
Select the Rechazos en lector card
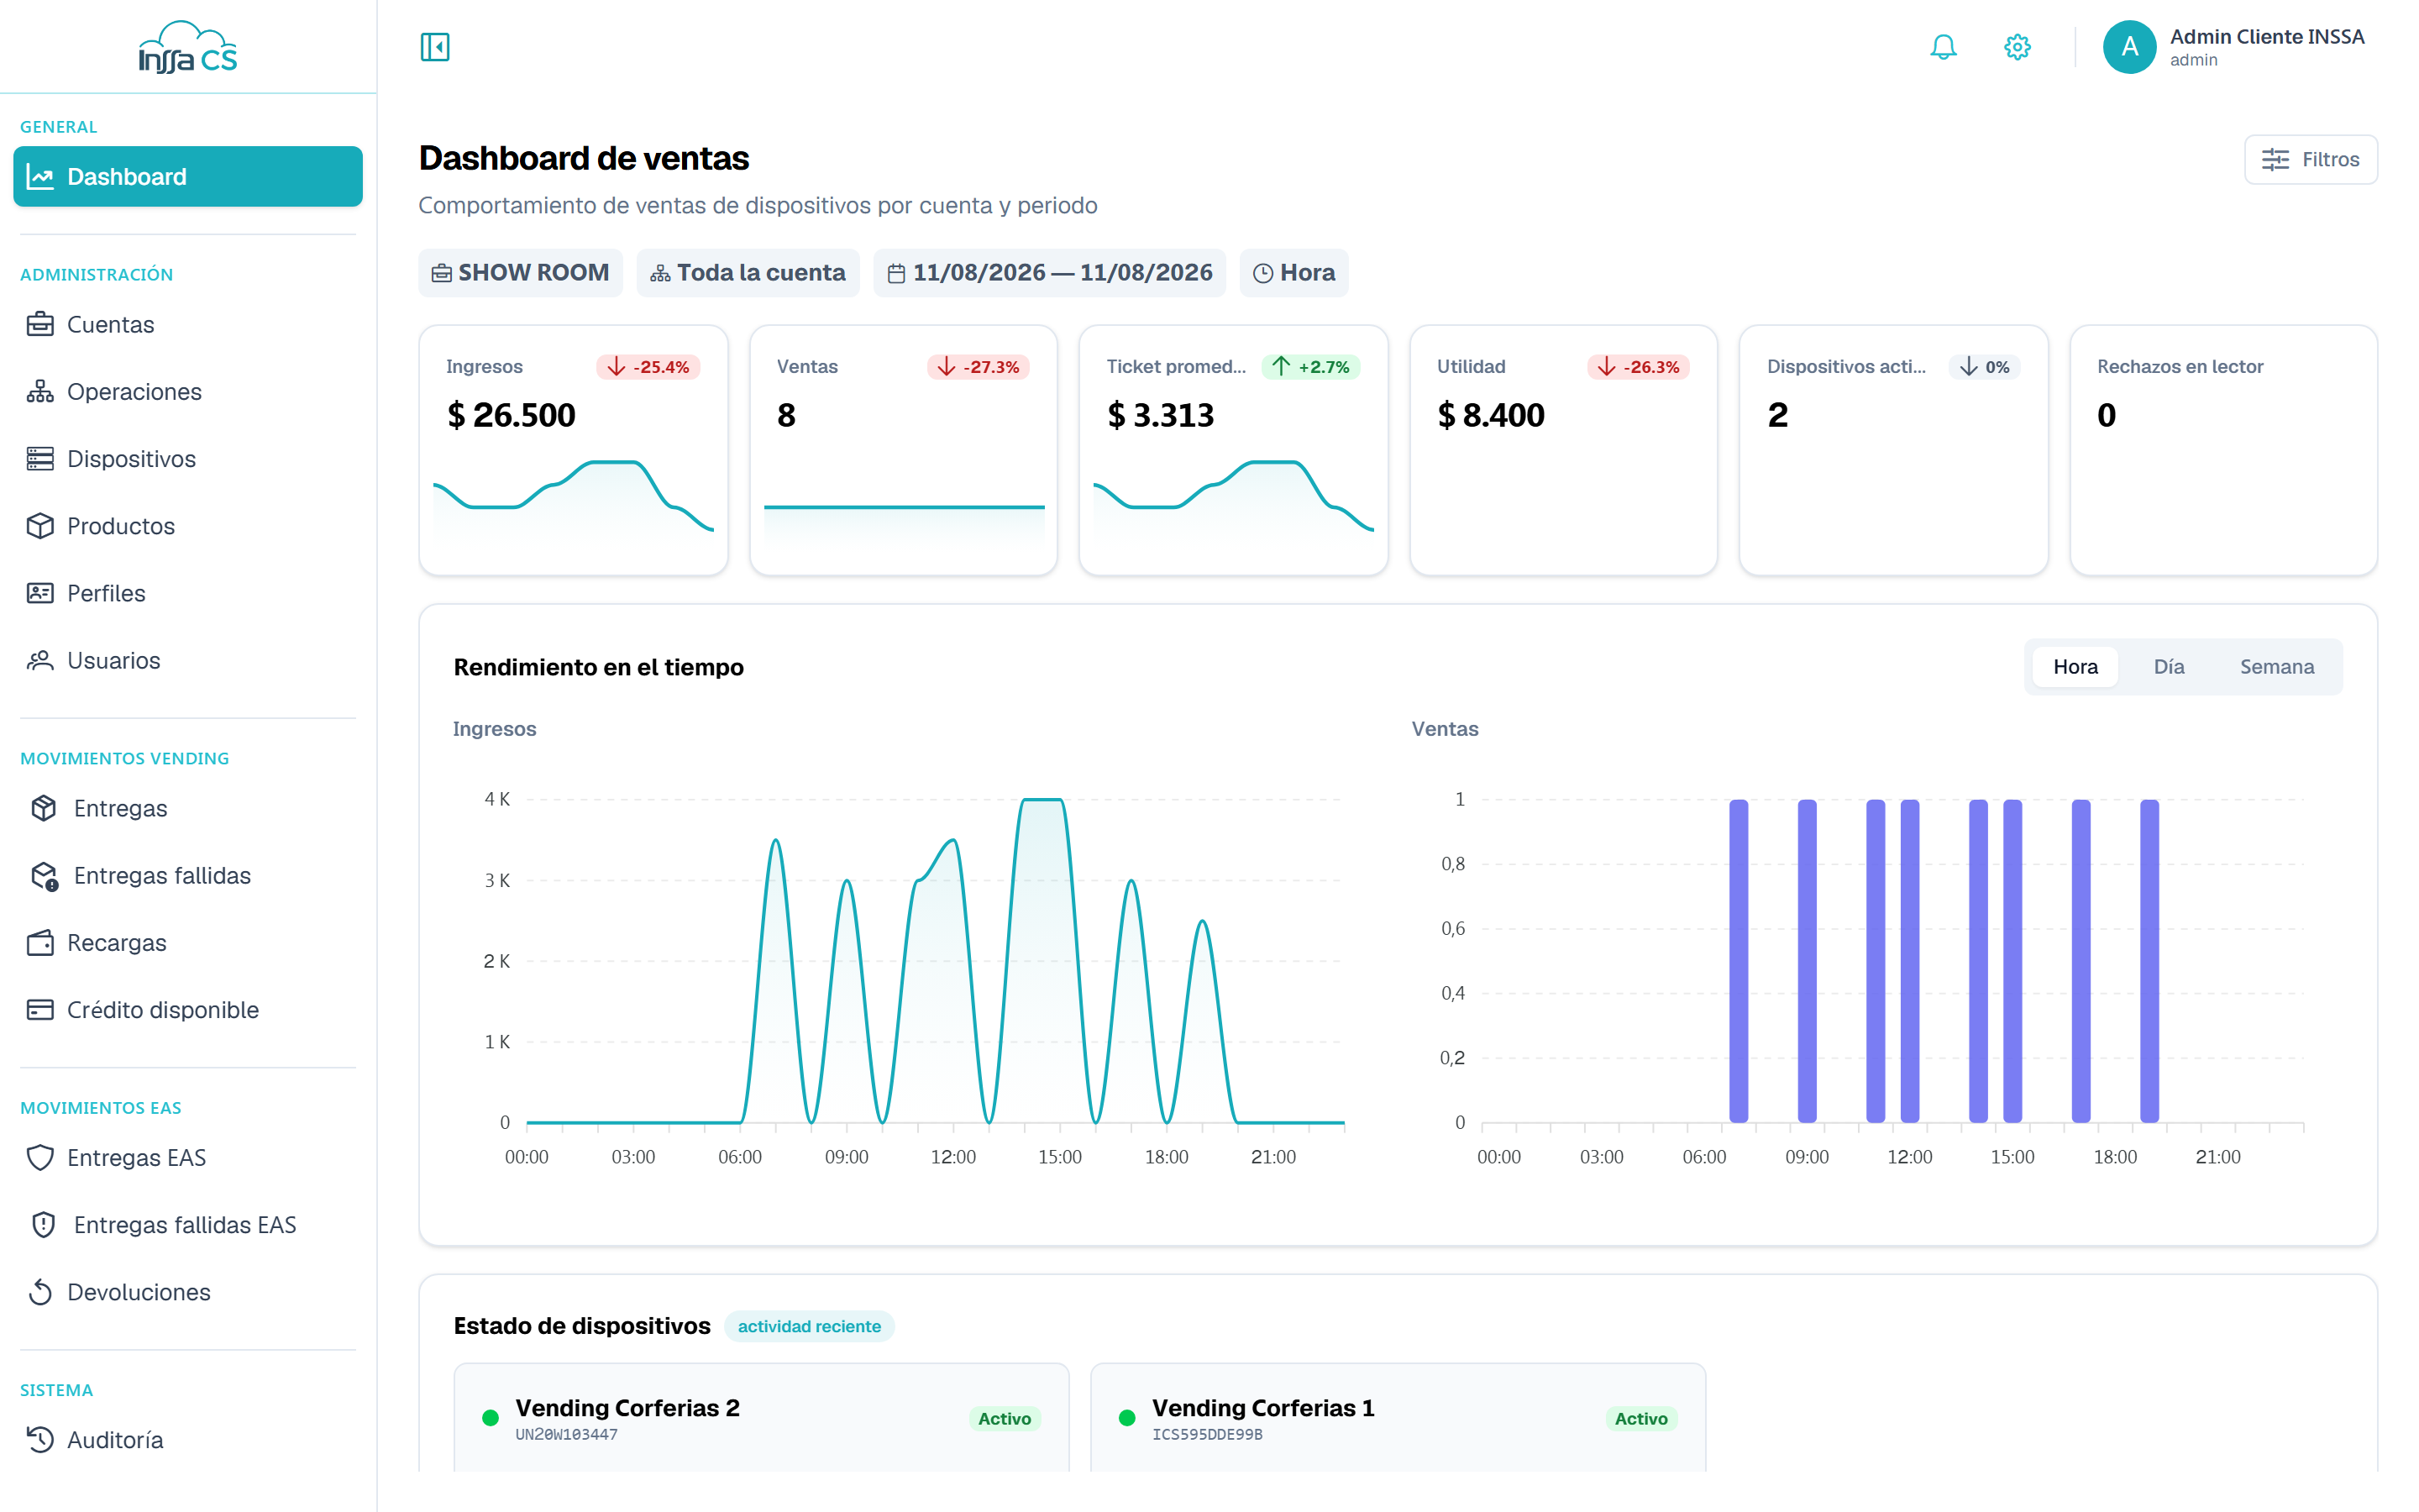[x=2223, y=450]
